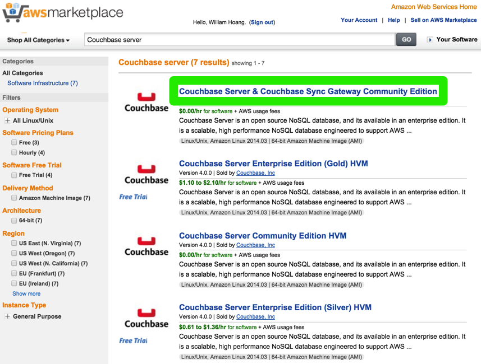Select Software Infrastructure (7) category

click(x=43, y=83)
